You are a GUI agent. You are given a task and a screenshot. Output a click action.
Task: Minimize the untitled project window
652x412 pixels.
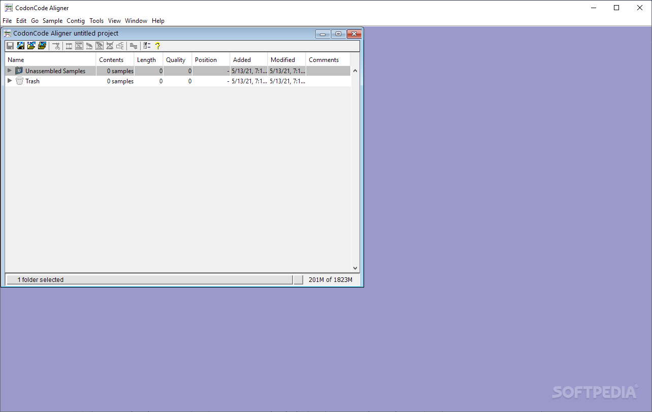point(322,34)
